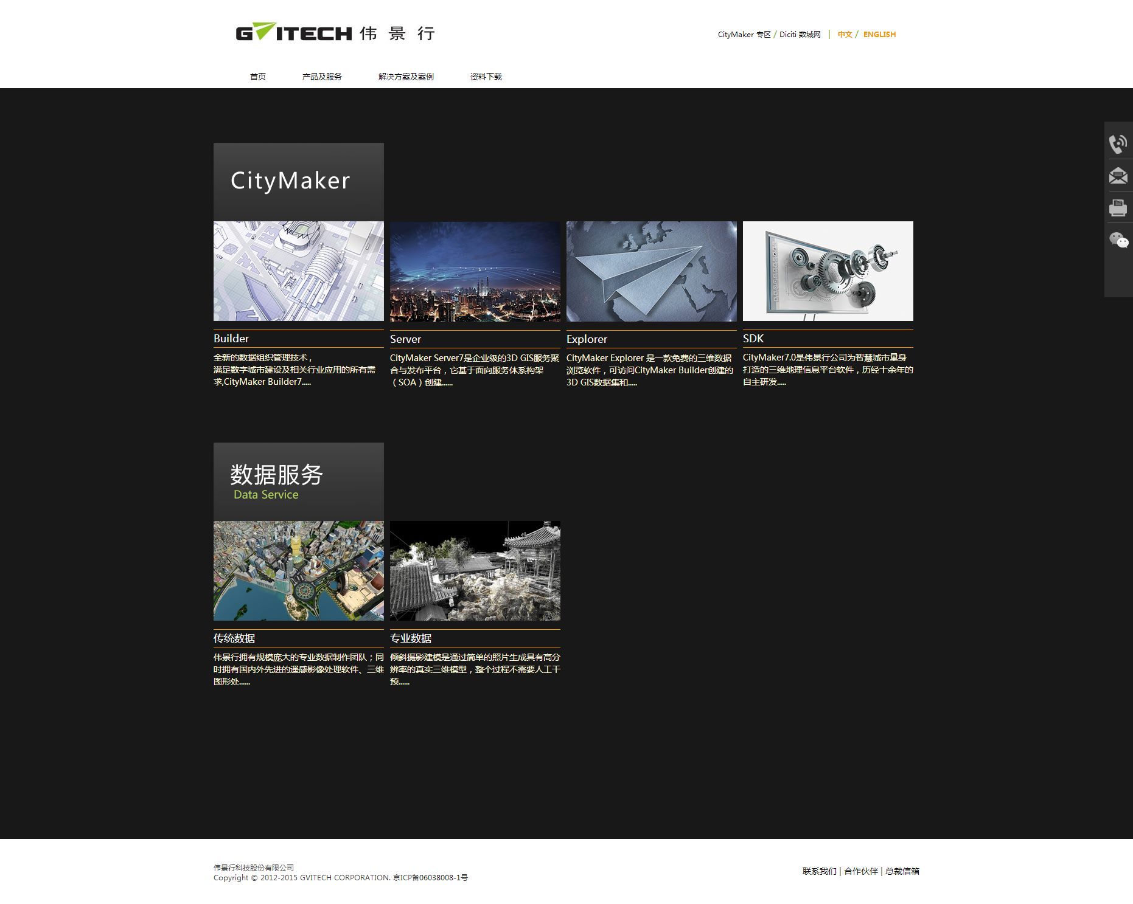Read the 倾斜摄影建模 description text
Viewport: 1133px width, 904px height.
pos(475,669)
